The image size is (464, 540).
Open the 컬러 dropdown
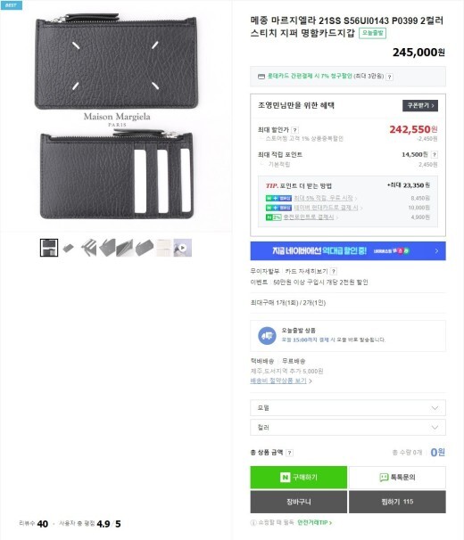click(x=348, y=428)
